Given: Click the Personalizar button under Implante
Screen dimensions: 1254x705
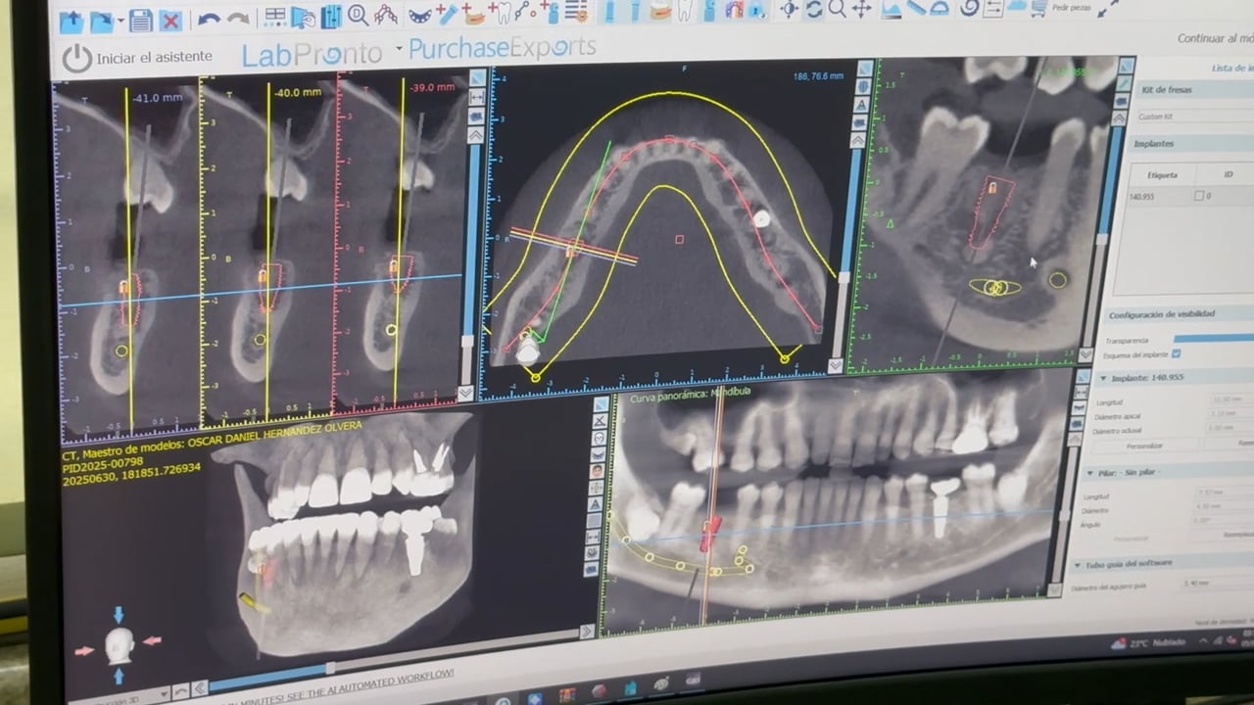Looking at the screenshot, I should pos(1144,446).
